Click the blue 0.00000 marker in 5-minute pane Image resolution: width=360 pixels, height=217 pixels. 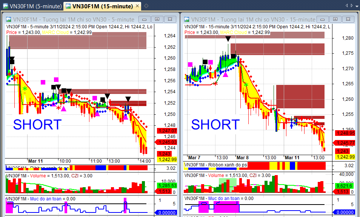[x=166, y=212]
